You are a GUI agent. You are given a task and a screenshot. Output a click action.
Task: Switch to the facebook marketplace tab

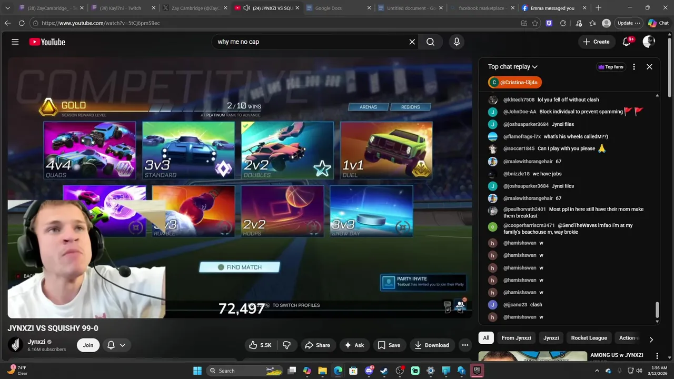(x=481, y=8)
